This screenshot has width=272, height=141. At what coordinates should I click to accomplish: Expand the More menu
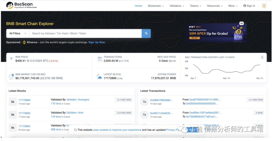coord(233,6)
